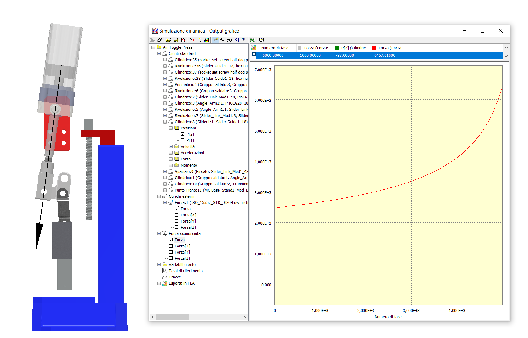Click the P[2] (Cilindric... column header
This screenshot has width=528, height=338.
pyautogui.click(x=352, y=48)
